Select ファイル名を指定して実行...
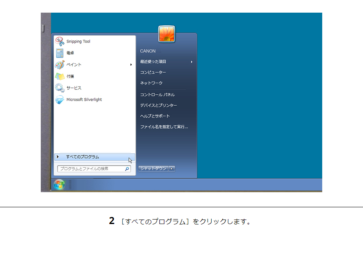Viewport: 363px width, 253px height. [x=164, y=127]
